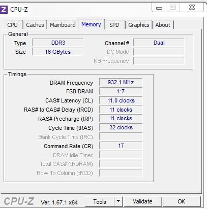This screenshot has height=209, width=207.
Task: Click the Ver. 1.67.1.x64 version text
Action: point(59,202)
